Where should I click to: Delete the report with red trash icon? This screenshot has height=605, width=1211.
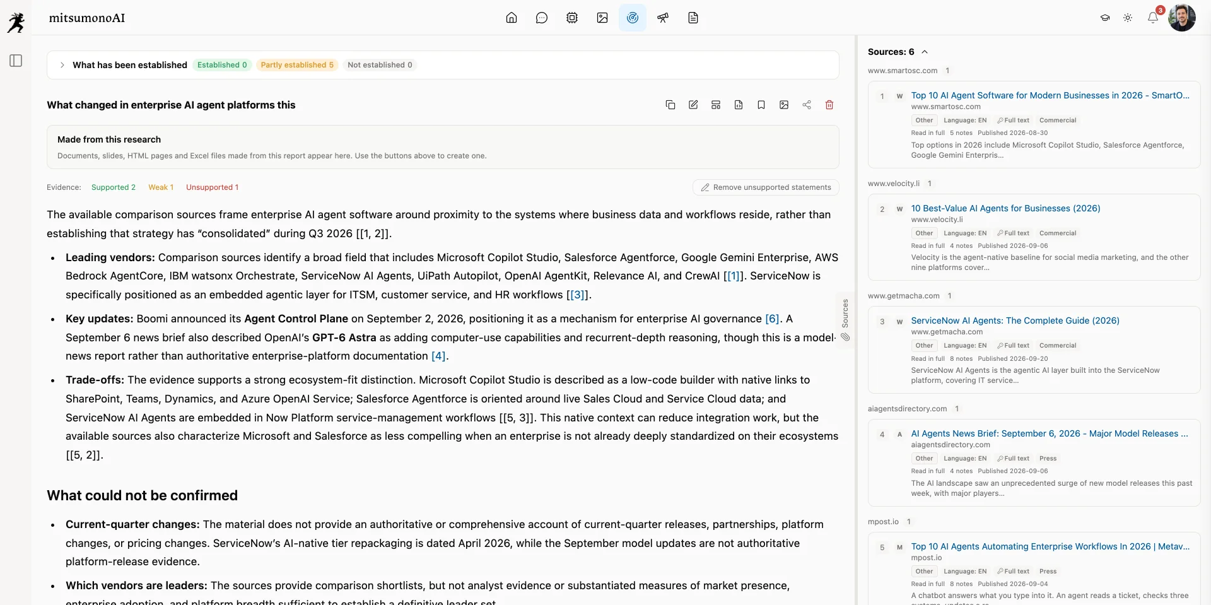[x=829, y=105]
